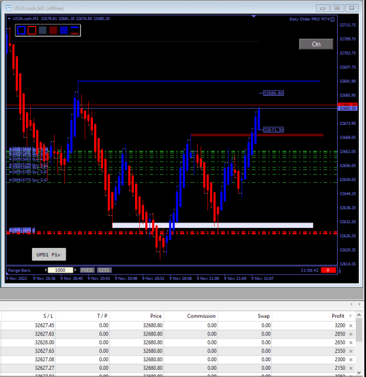This screenshot has height=377, width=366.
Task: Sort by the T / P column header
Action: (83, 316)
